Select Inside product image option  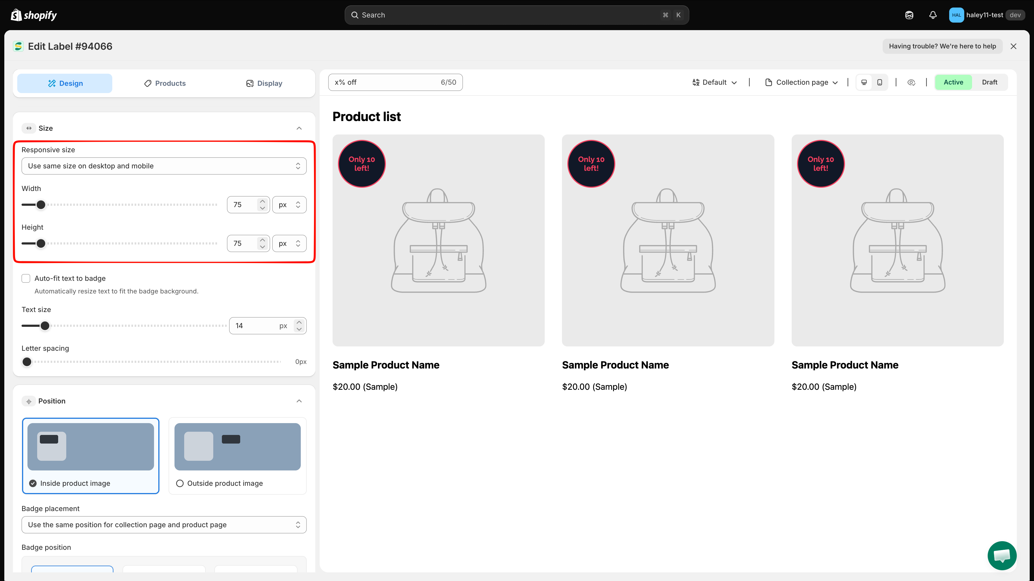33,483
